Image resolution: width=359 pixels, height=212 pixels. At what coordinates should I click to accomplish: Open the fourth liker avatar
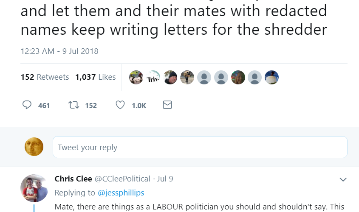coord(187,77)
